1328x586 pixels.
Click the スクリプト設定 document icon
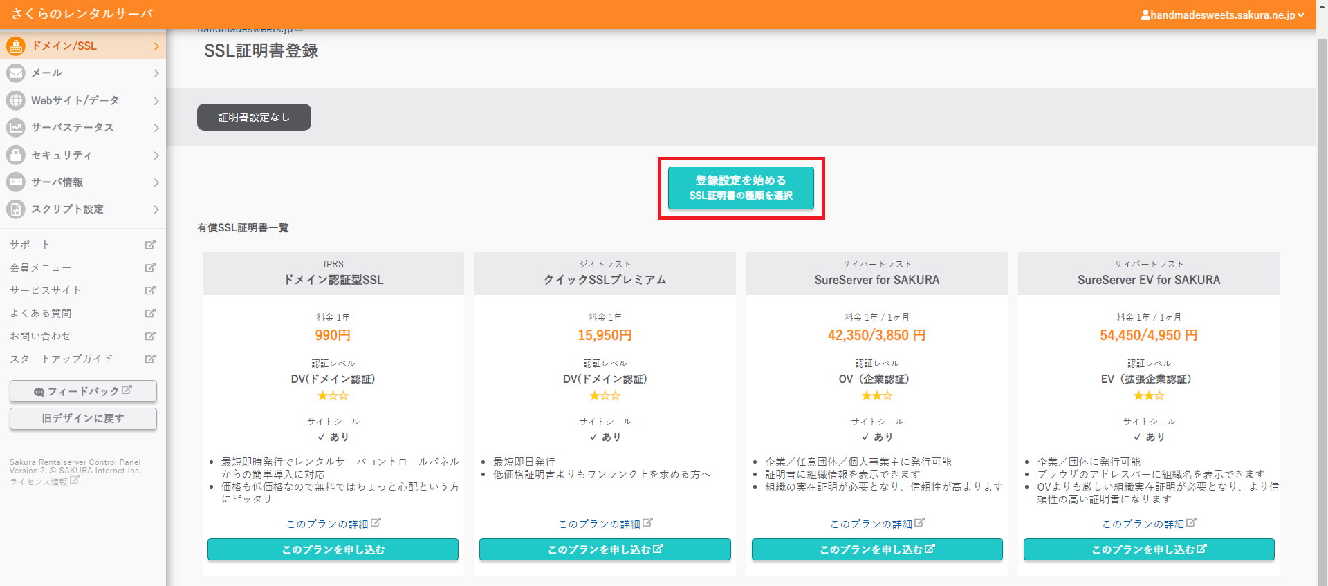(15, 209)
